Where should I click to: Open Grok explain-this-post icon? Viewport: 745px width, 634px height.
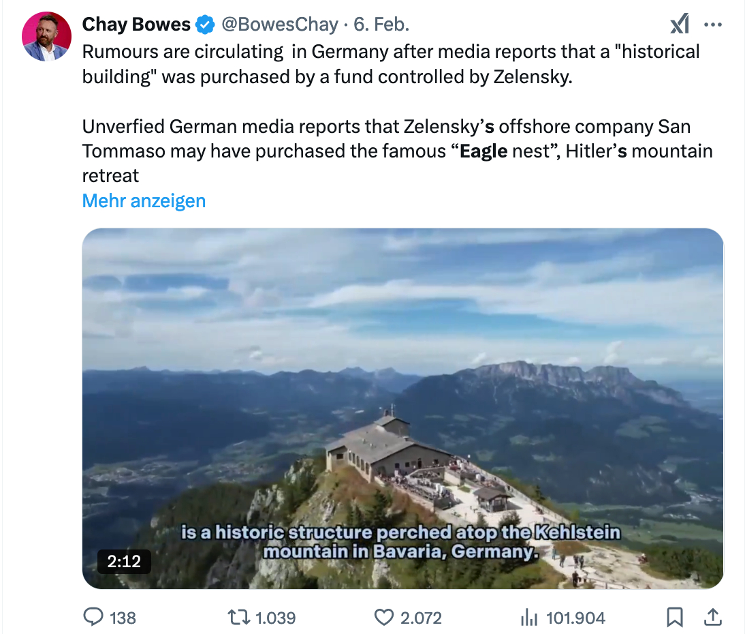[x=679, y=25]
